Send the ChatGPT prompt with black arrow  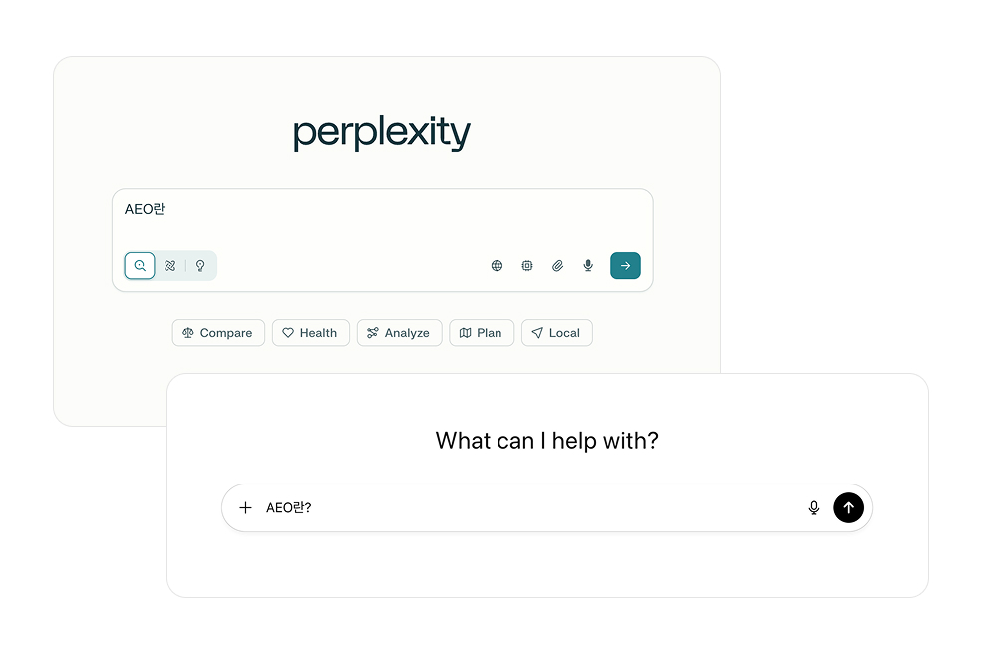[x=848, y=508]
